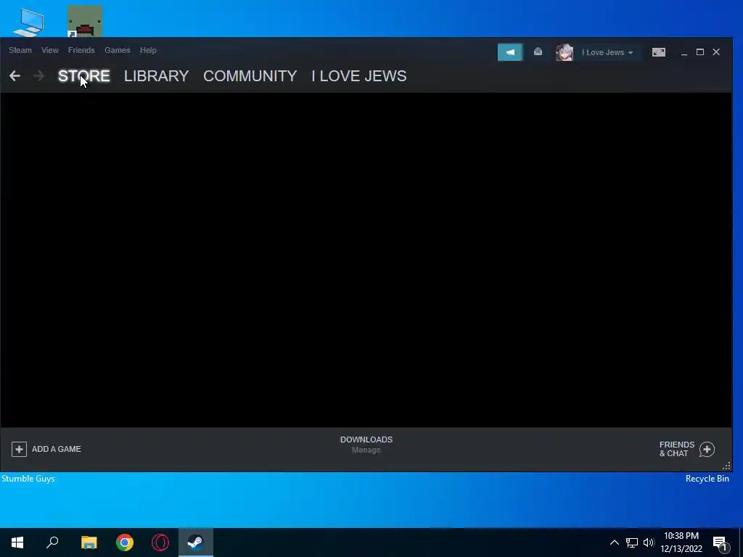Select the Stumble Guys desktop shortcut
743x557 pixels.
click(28, 479)
